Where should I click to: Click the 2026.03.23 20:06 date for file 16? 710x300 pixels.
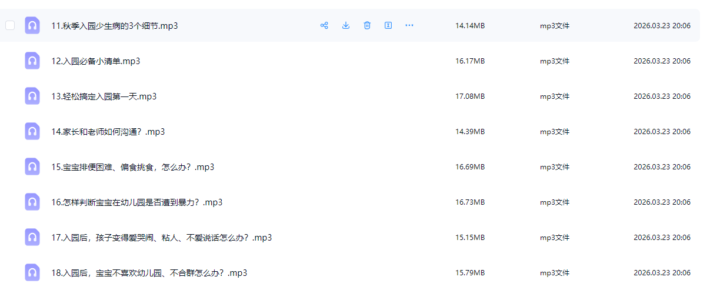click(662, 202)
